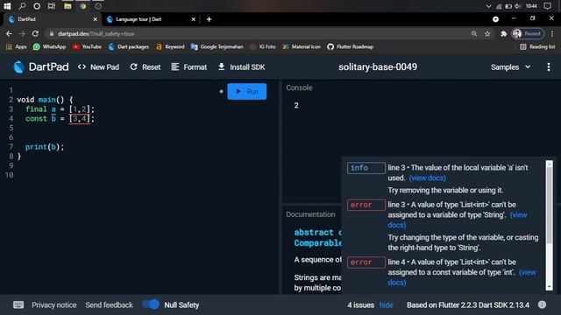561x315 pixels.
Task: Open the DartPad three-dot overflow menu
Action: 549,67
